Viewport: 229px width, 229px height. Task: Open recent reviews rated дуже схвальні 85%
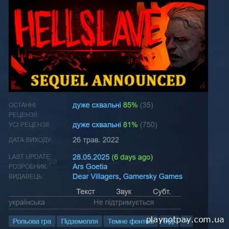click(x=105, y=105)
